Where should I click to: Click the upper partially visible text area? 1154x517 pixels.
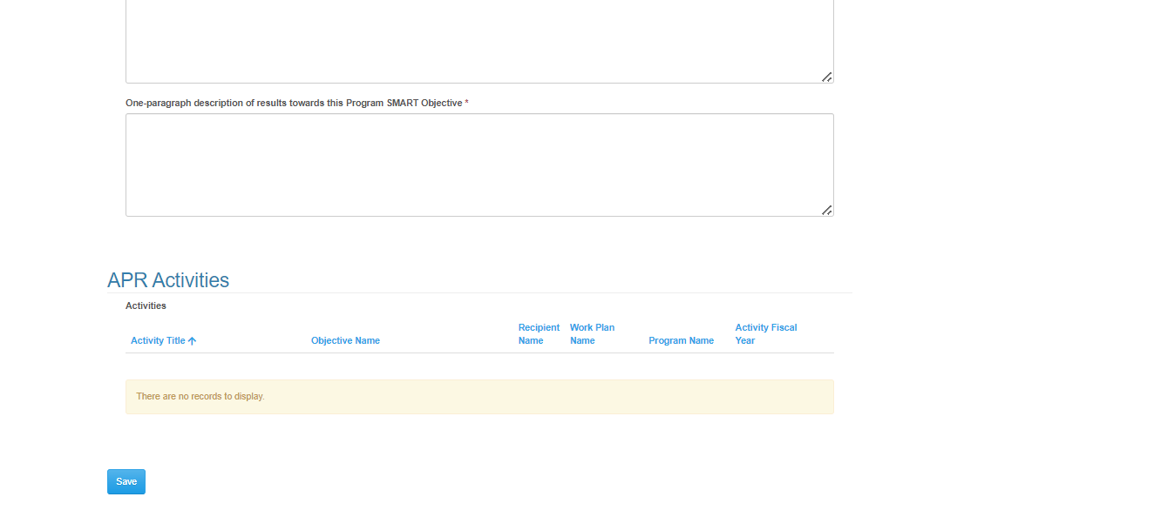tap(479, 41)
